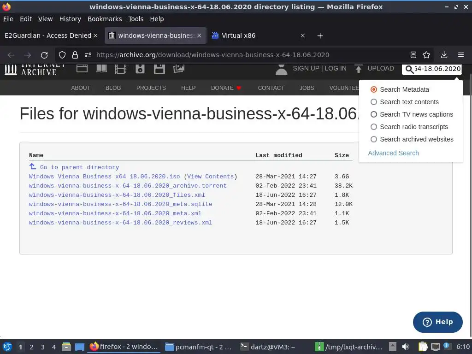Open the Images media icon
The height and width of the screenshot is (354, 472).
click(179, 69)
